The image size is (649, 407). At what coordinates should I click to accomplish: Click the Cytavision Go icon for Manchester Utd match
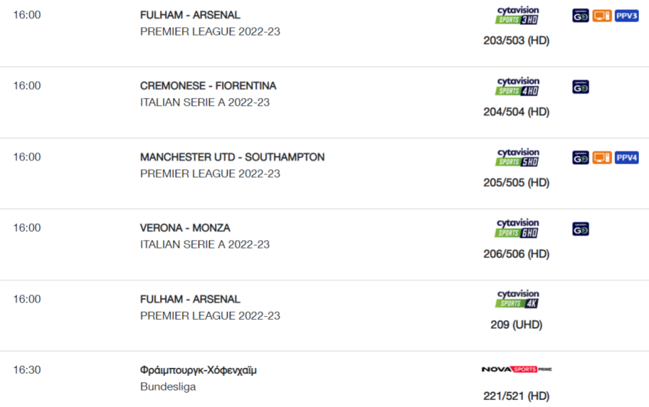[x=580, y=158]
